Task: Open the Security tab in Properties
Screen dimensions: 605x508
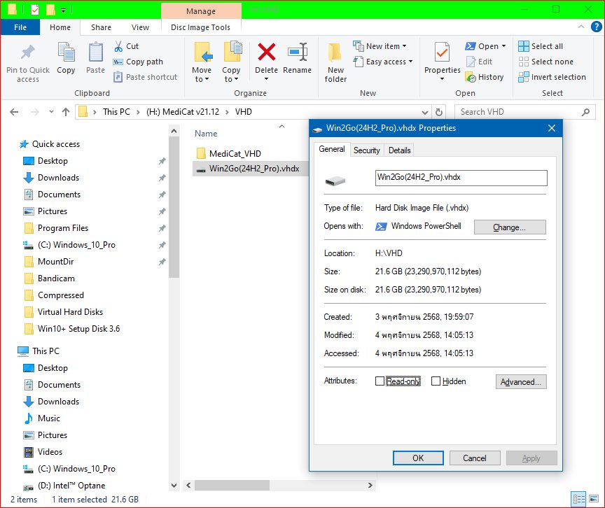Action: (366, 150)
